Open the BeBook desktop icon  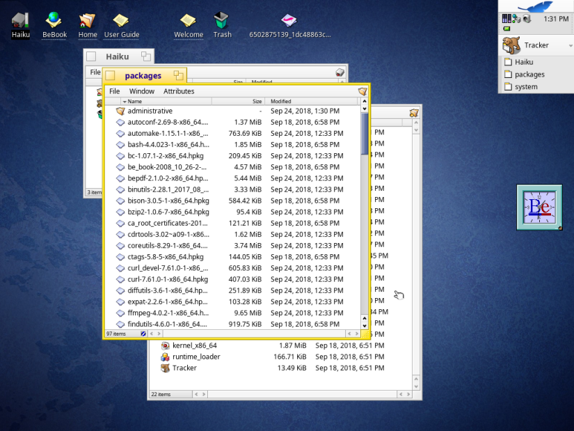click(x=54, y=20)
